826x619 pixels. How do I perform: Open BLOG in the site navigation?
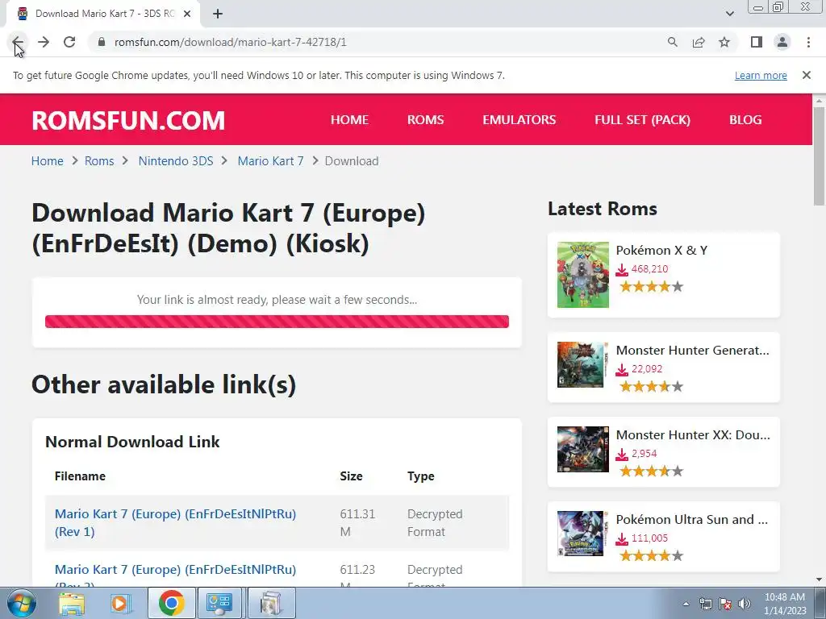point(745,119)
